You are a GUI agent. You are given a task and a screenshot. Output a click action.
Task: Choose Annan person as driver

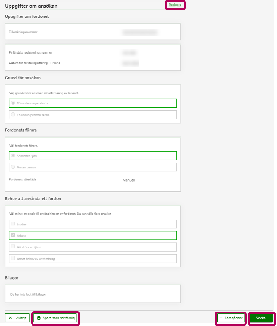click(13, 167)
